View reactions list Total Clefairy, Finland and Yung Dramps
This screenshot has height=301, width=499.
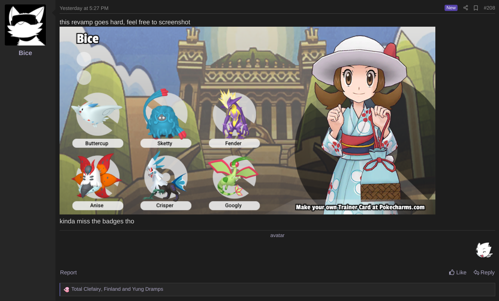click(x=117, y=289)
